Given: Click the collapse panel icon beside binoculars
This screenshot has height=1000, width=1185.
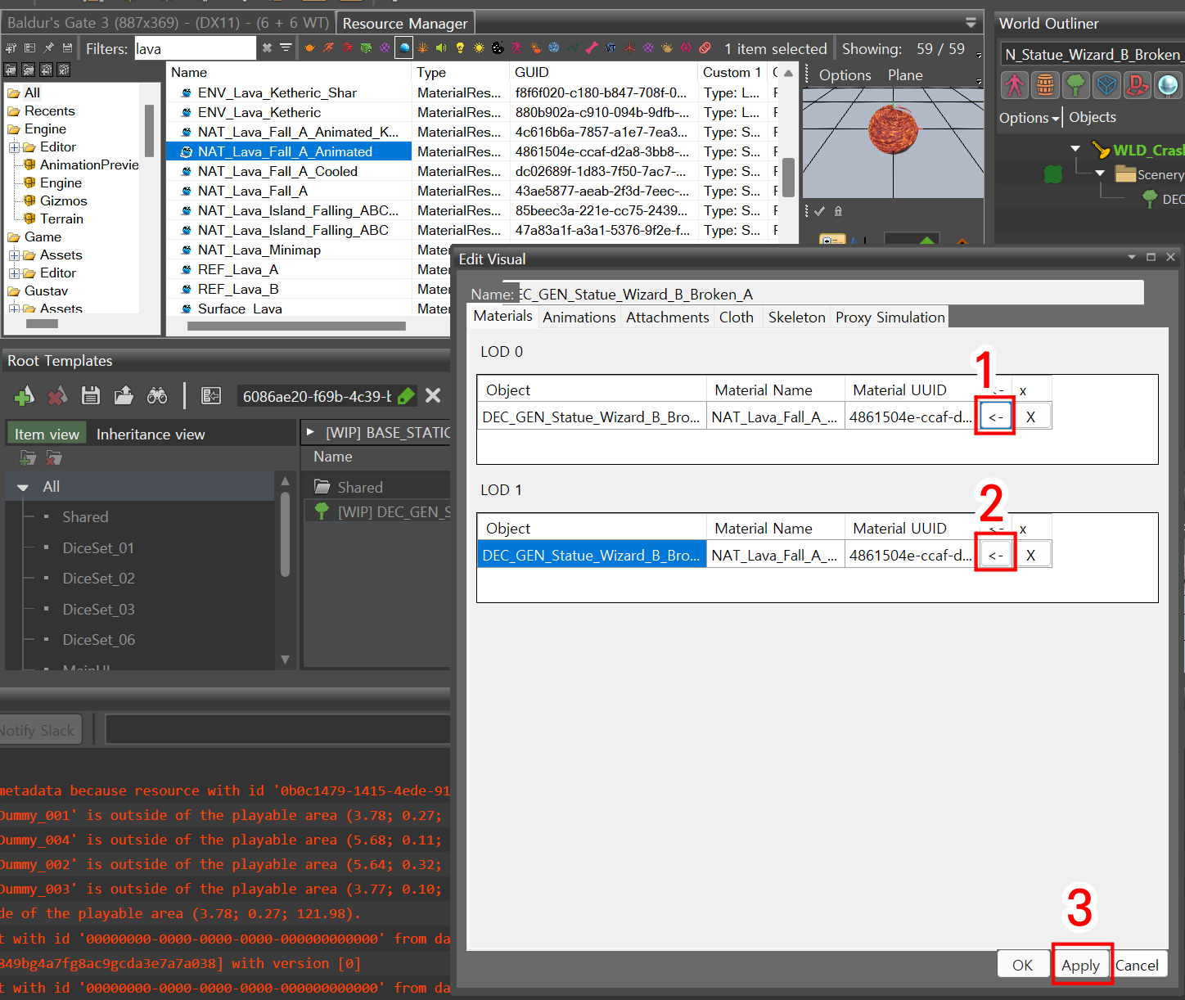Looking at the screenshot, I should pyautogui.click(x=211, y=396).
